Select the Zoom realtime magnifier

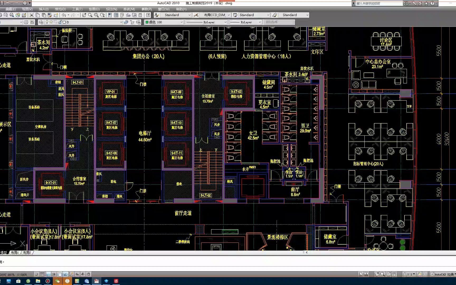pos(90,15)
